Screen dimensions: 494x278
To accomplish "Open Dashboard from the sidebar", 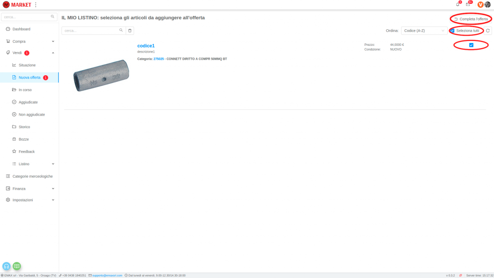I will click(21, 29).
